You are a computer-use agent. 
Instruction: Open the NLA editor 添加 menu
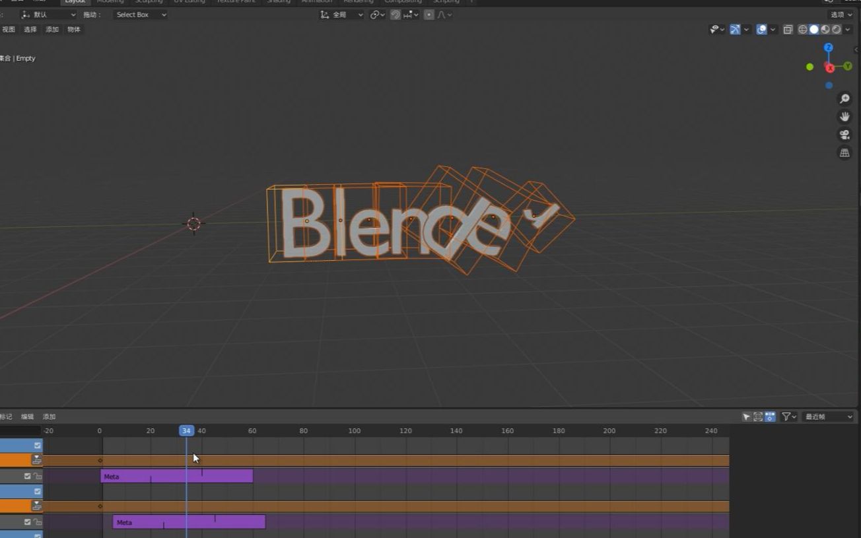(x=49, y=417)
